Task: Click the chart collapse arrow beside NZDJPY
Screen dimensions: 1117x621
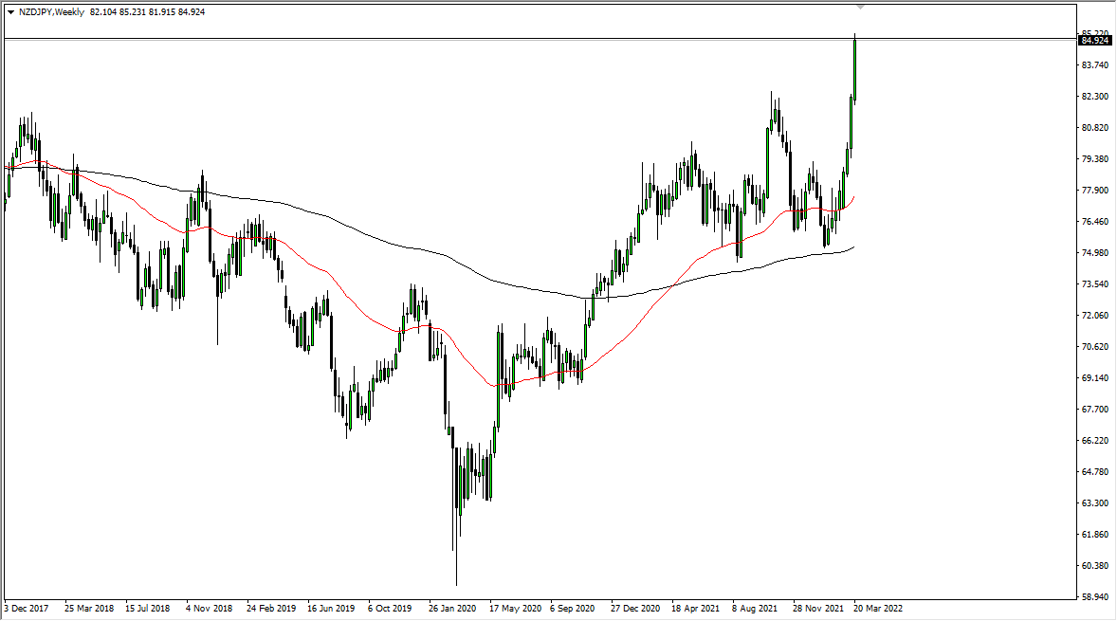Action: pos(9,12)
